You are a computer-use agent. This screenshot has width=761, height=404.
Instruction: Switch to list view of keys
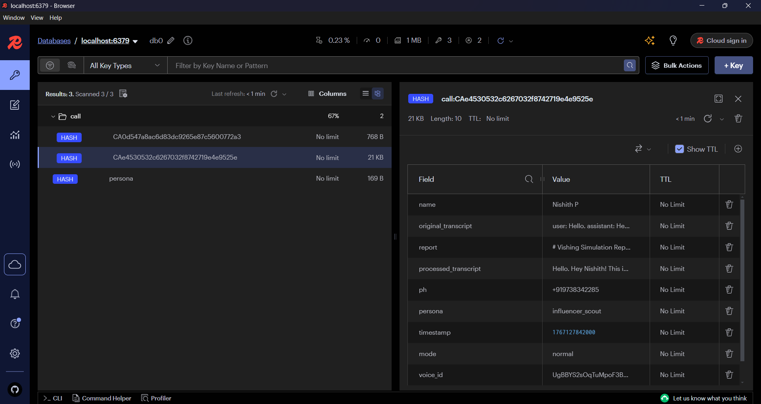point(365,93)
